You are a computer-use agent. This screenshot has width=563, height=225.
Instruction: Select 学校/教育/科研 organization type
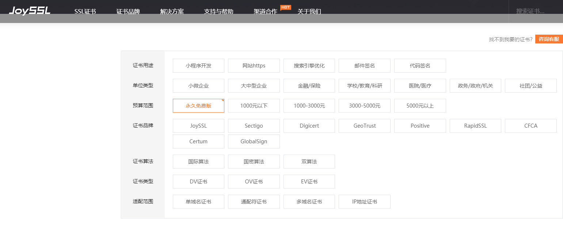point(365,86)
